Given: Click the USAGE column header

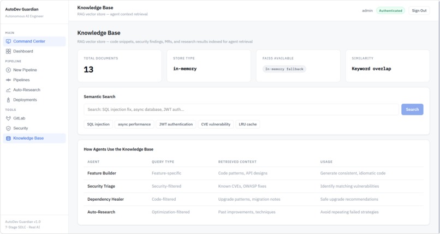Looking at the screenshot, I should (326, 161).
